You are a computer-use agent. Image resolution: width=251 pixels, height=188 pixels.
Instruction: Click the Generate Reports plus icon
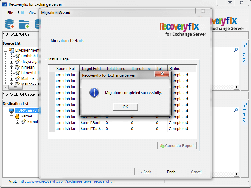click(162, 146)
